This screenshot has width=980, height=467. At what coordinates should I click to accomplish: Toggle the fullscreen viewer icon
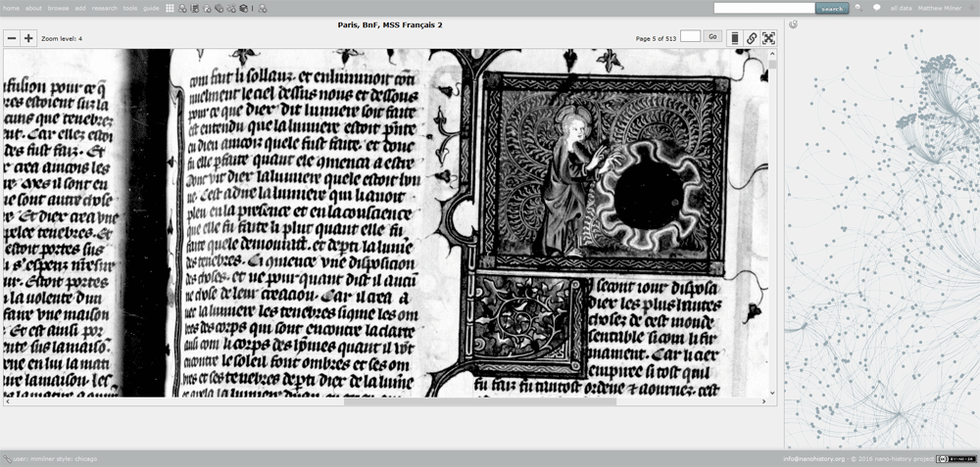click(768, 38)
